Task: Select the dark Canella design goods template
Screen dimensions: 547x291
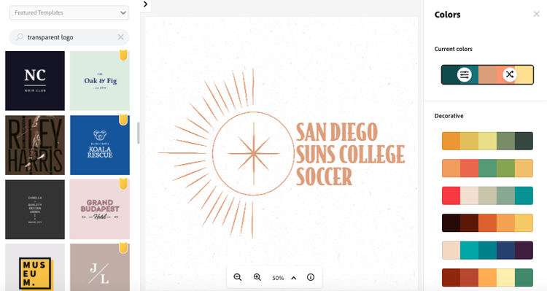Action: coord(35,209)
